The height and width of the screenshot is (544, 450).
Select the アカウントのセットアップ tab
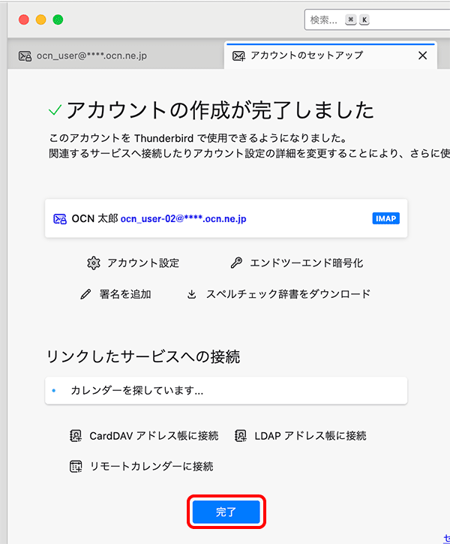tap(306, 56)
